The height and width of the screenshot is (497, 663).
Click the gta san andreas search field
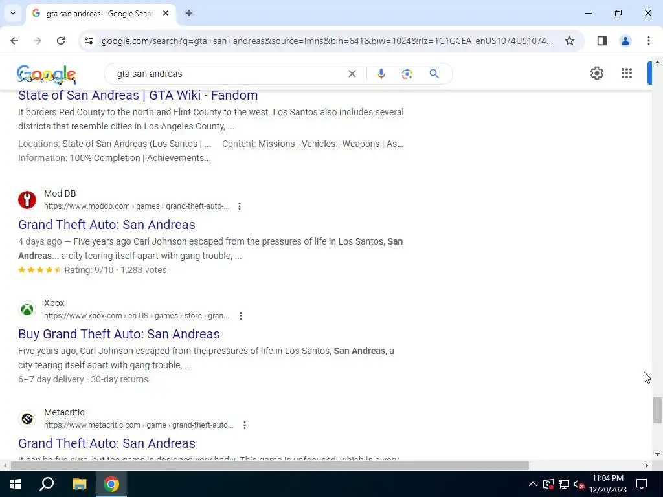pyautogui.click(x=229, y=74)
